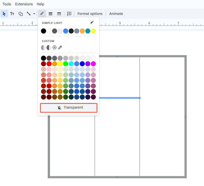This screenshot has height=186, width=204.
Task: Open Format options panel
Action: [90, 14]
